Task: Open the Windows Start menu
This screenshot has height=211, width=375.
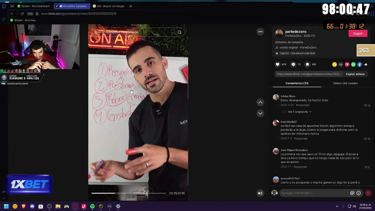Action: [x=6, y=206]
